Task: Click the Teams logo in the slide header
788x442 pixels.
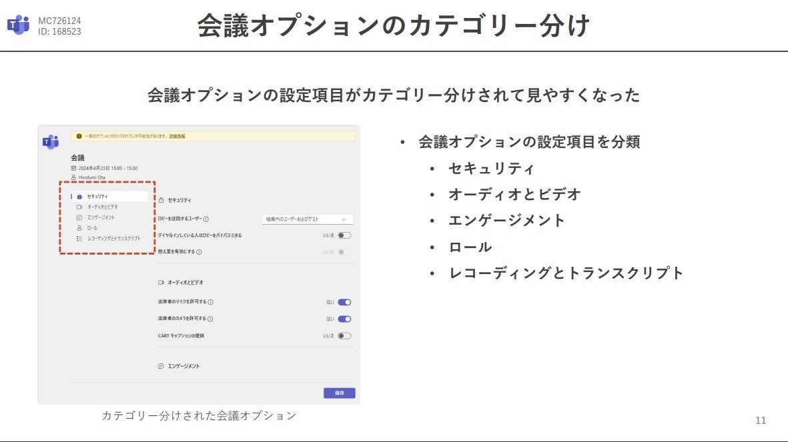Action: pos(19,25)
